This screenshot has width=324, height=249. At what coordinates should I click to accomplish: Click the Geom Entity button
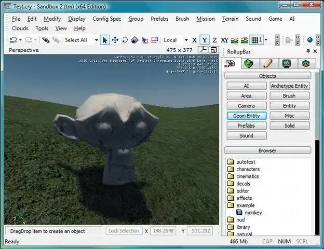(247, 116)
